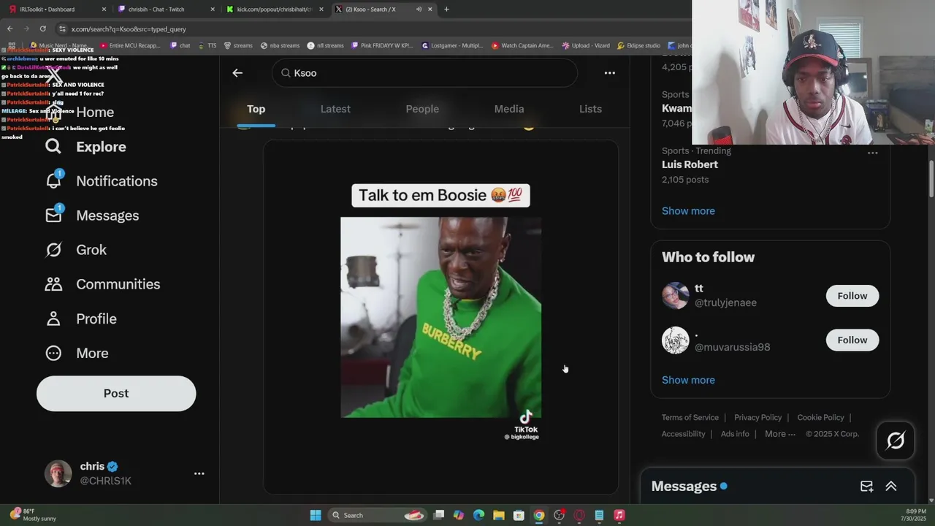Switch to the Top tab
The height and width of the screenshot is (526, 935).
tap(256, 109)
